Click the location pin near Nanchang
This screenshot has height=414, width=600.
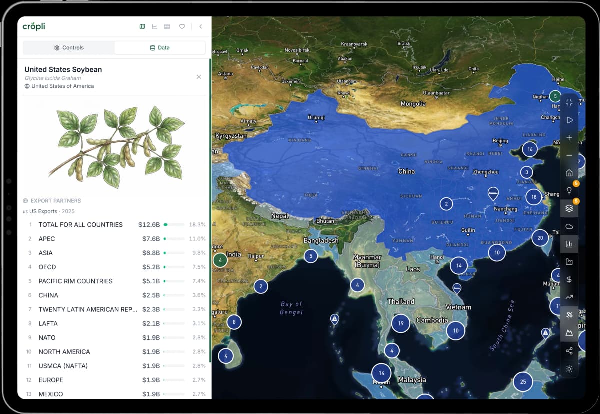pyautogui.click(x=493, y=194)
